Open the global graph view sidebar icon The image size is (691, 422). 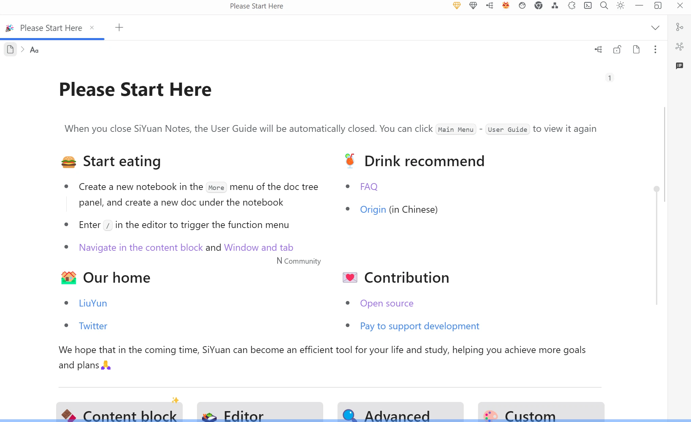[x=679, y=47]
